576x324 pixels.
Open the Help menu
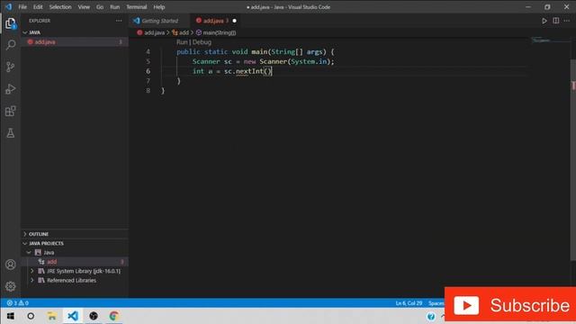[x=159, y=7]
